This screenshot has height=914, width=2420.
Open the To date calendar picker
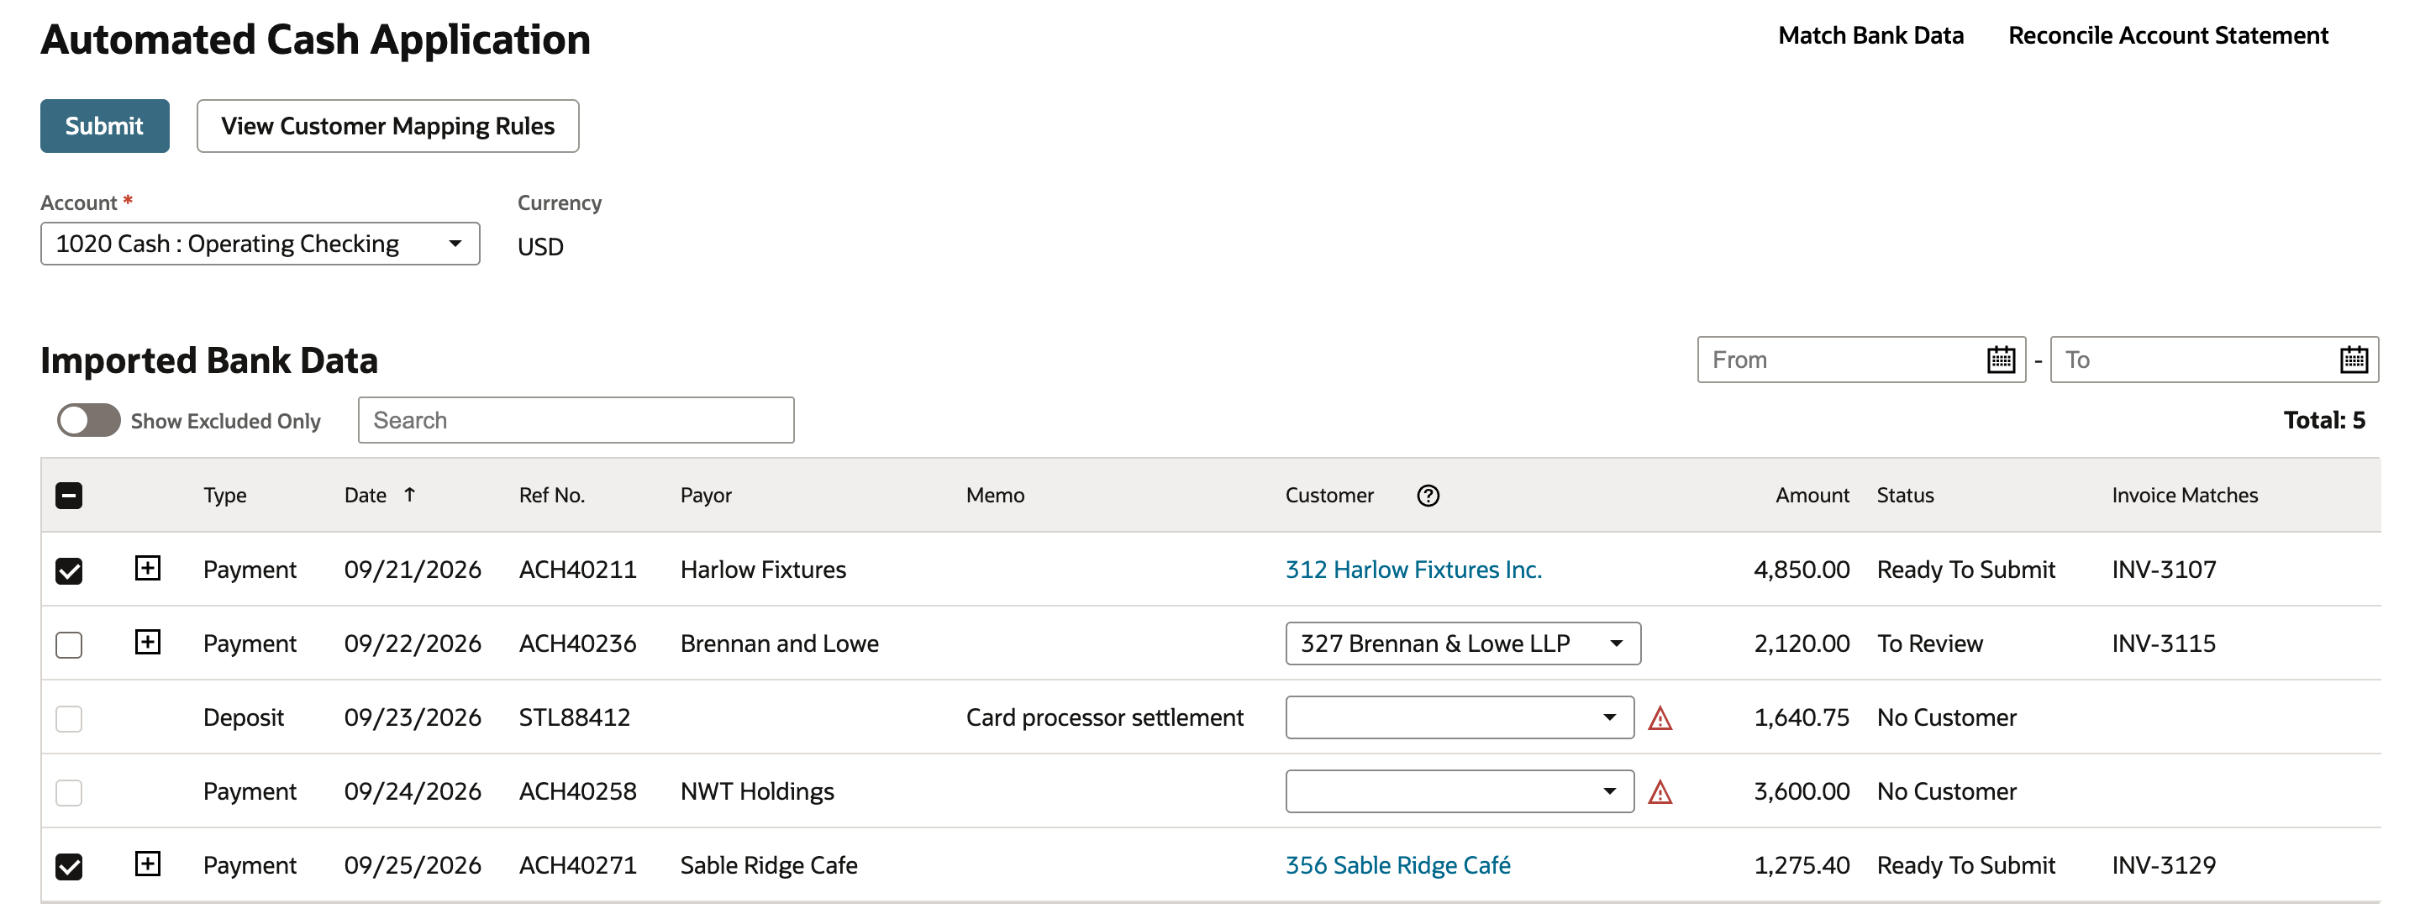click(2353, 360)
